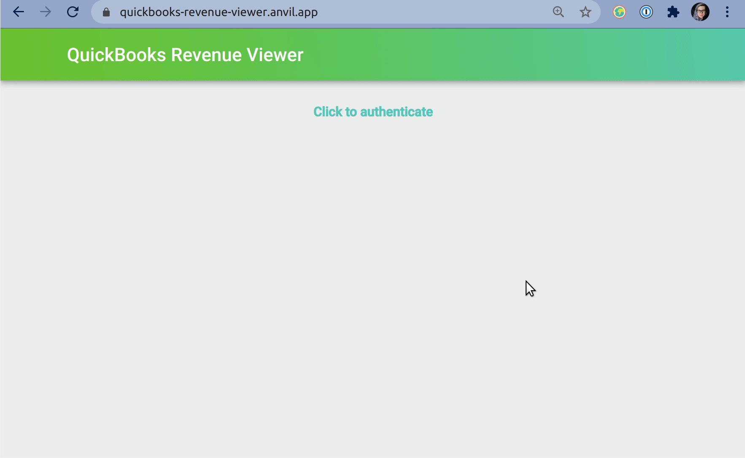The height and width of the screenshot is (458, 745).
Task: Open the user profile avatar
Action: click(700, 12)
